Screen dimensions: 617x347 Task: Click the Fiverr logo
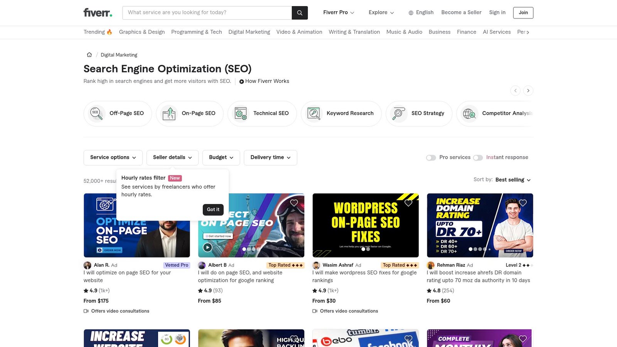(97, 12)
